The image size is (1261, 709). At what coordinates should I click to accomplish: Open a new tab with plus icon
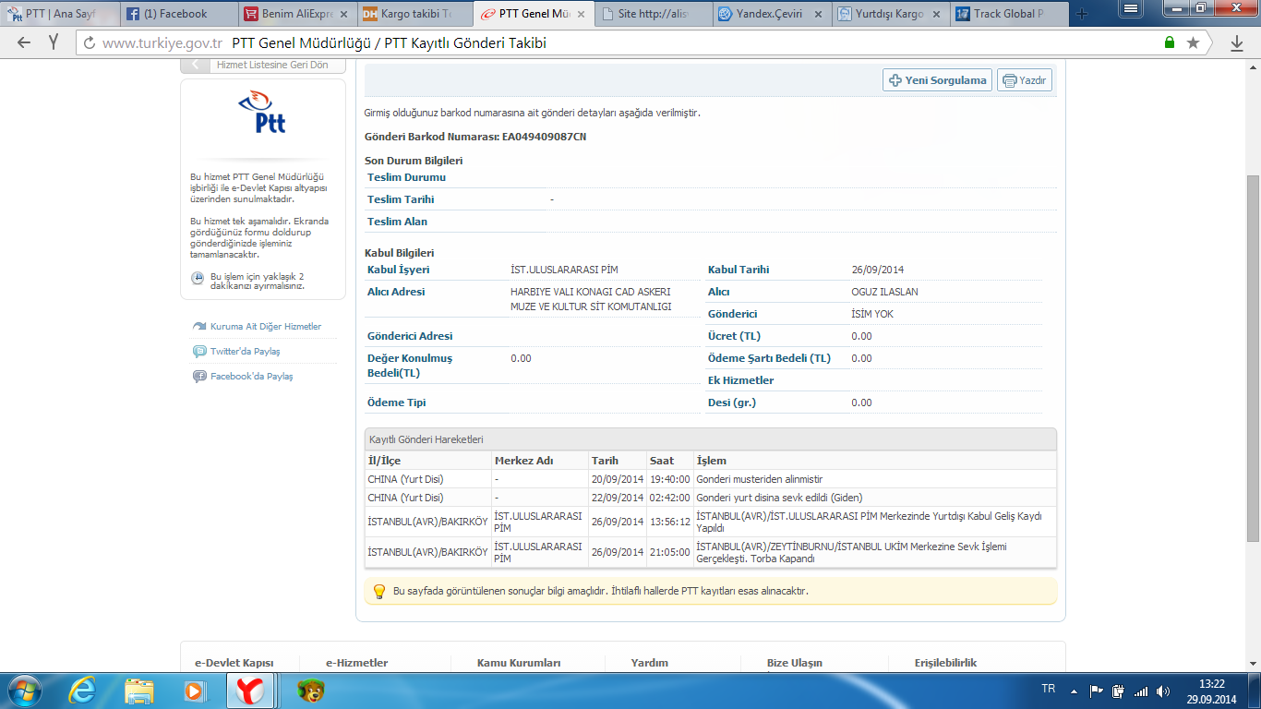[1082, 14]
